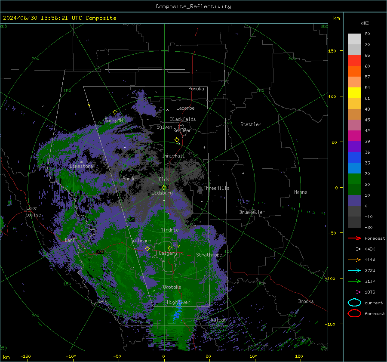Click the white 04DK arrow icon
Viewport: 387px width, 362px height.
[x=354, y=249]
